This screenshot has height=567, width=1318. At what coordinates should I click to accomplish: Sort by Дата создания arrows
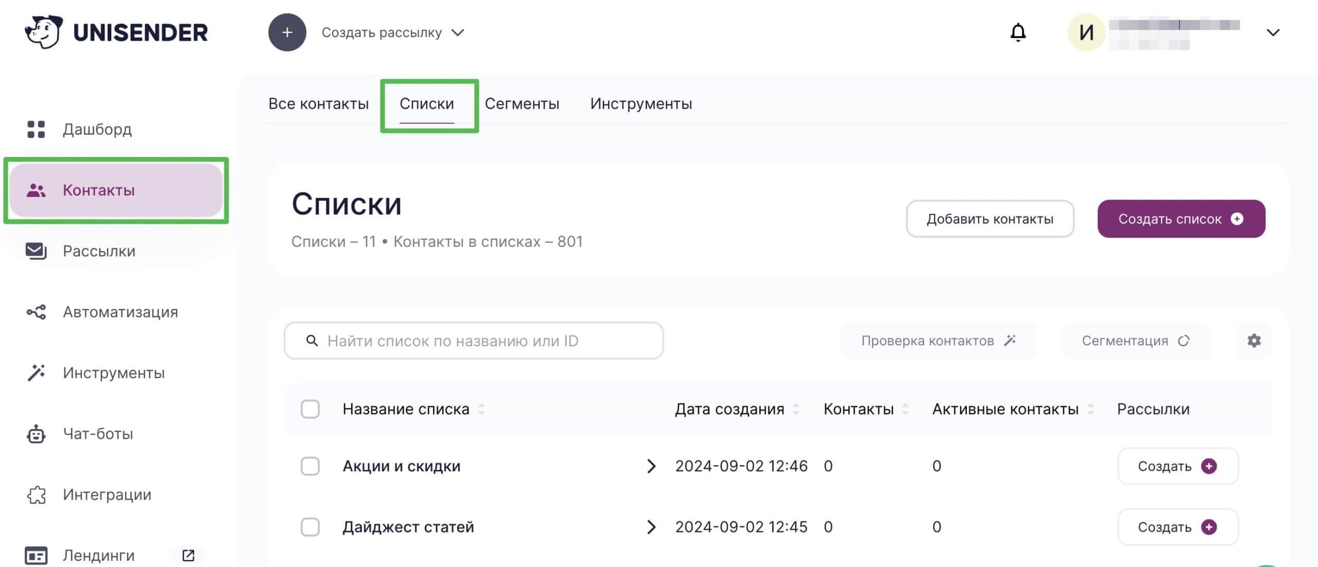[796, 409]
